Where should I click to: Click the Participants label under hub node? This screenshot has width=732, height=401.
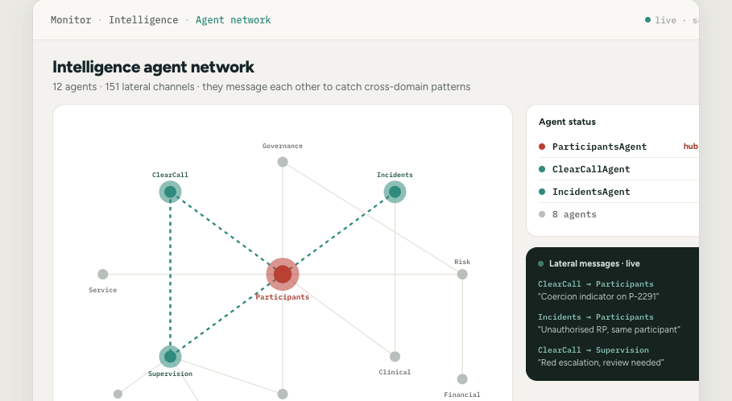(283, 297)
